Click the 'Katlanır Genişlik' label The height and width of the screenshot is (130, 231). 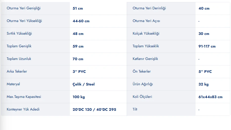(x=145, y=59)
